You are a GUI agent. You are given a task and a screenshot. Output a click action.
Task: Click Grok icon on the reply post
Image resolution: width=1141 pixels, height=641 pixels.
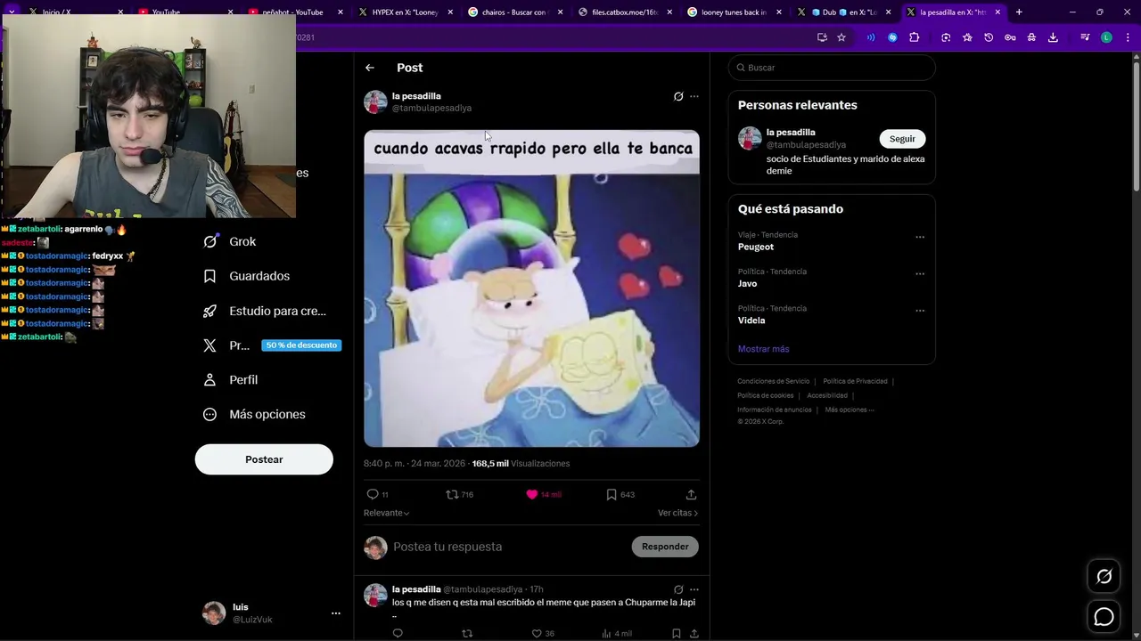[x=678, y=589]
